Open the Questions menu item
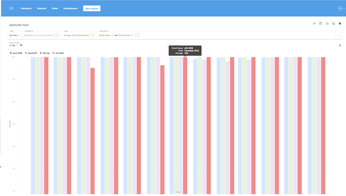Image resolution: width=346 pixels, height=196 pixels. (x=42, y=8)
